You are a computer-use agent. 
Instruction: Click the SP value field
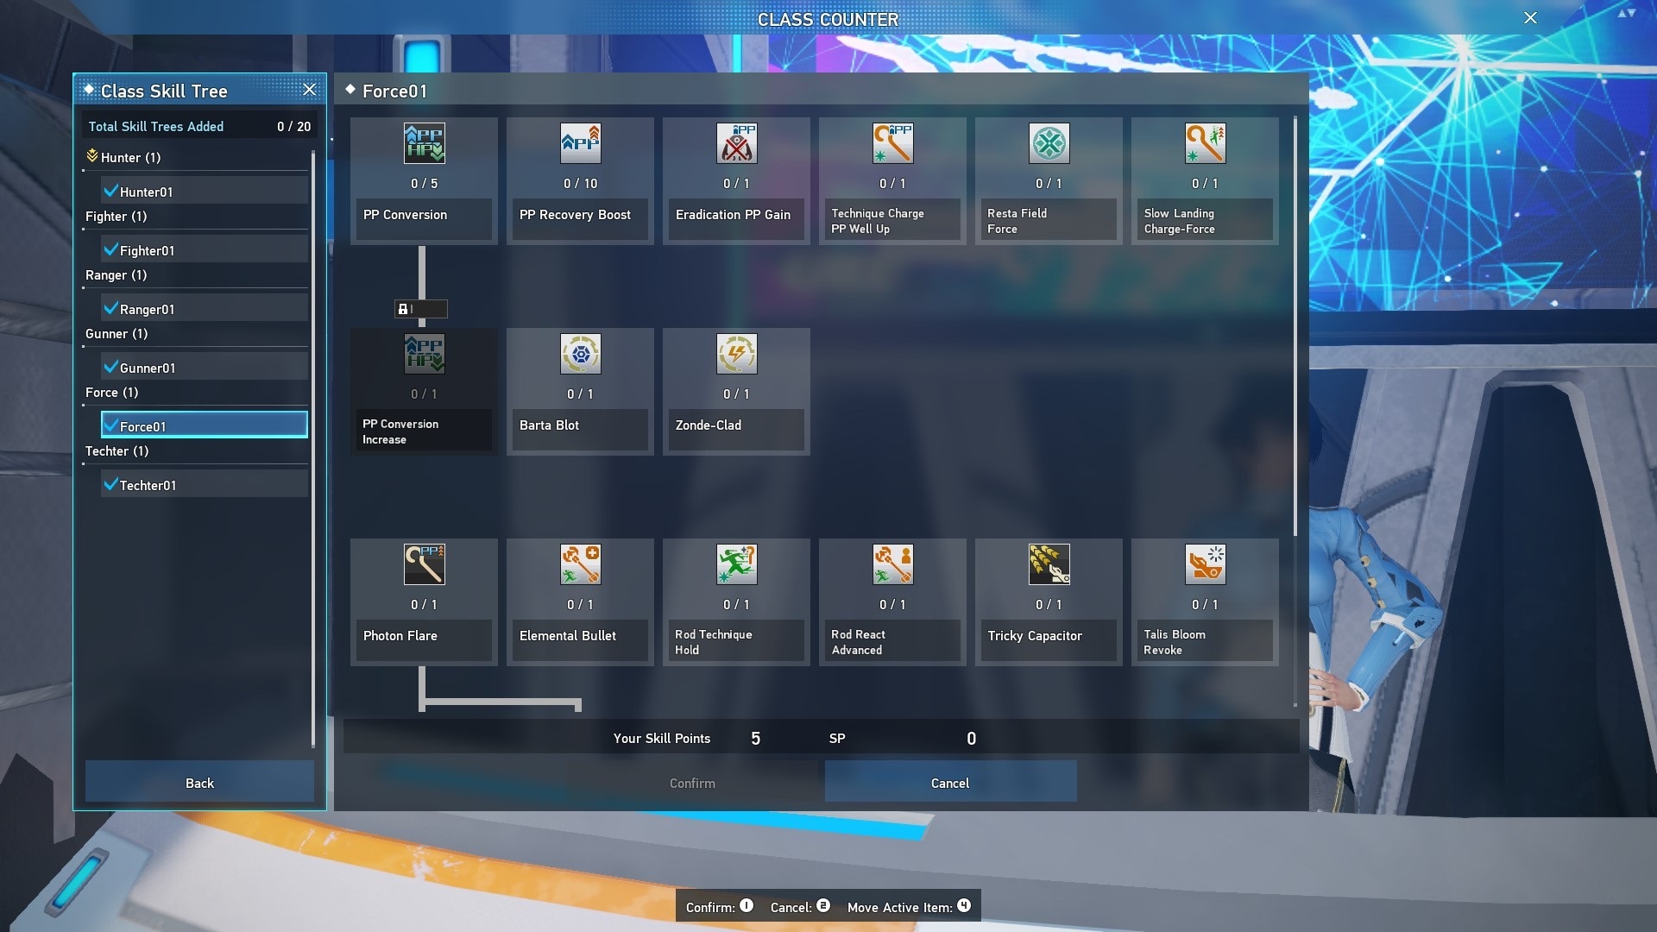tap(971, 739)
